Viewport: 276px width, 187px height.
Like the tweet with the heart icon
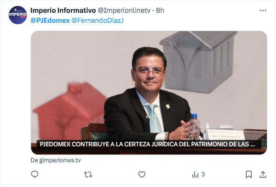[142, 175]
